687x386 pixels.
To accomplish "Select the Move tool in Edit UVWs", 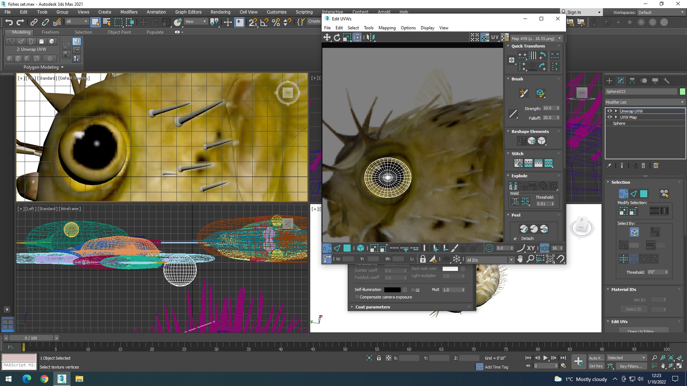I will pyautogui.click(x=327, y=38).
